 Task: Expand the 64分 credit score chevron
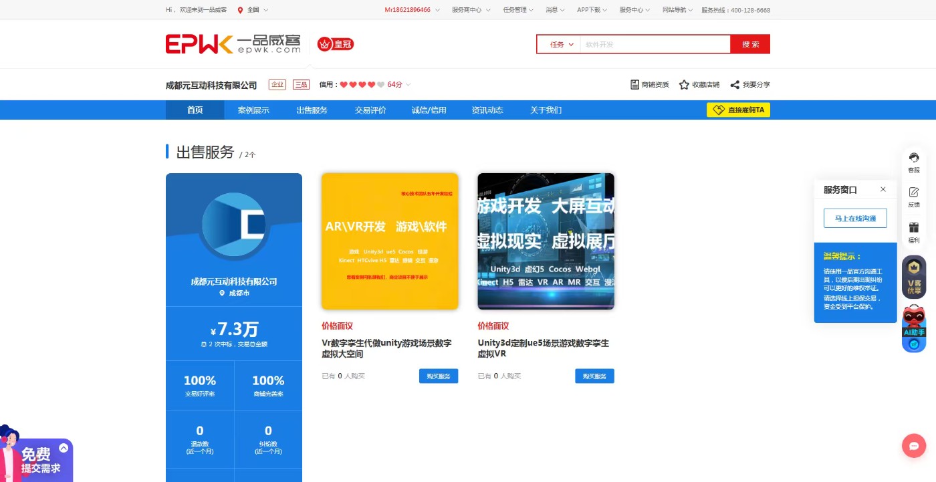pyautogui.click(x=408, y=85)
